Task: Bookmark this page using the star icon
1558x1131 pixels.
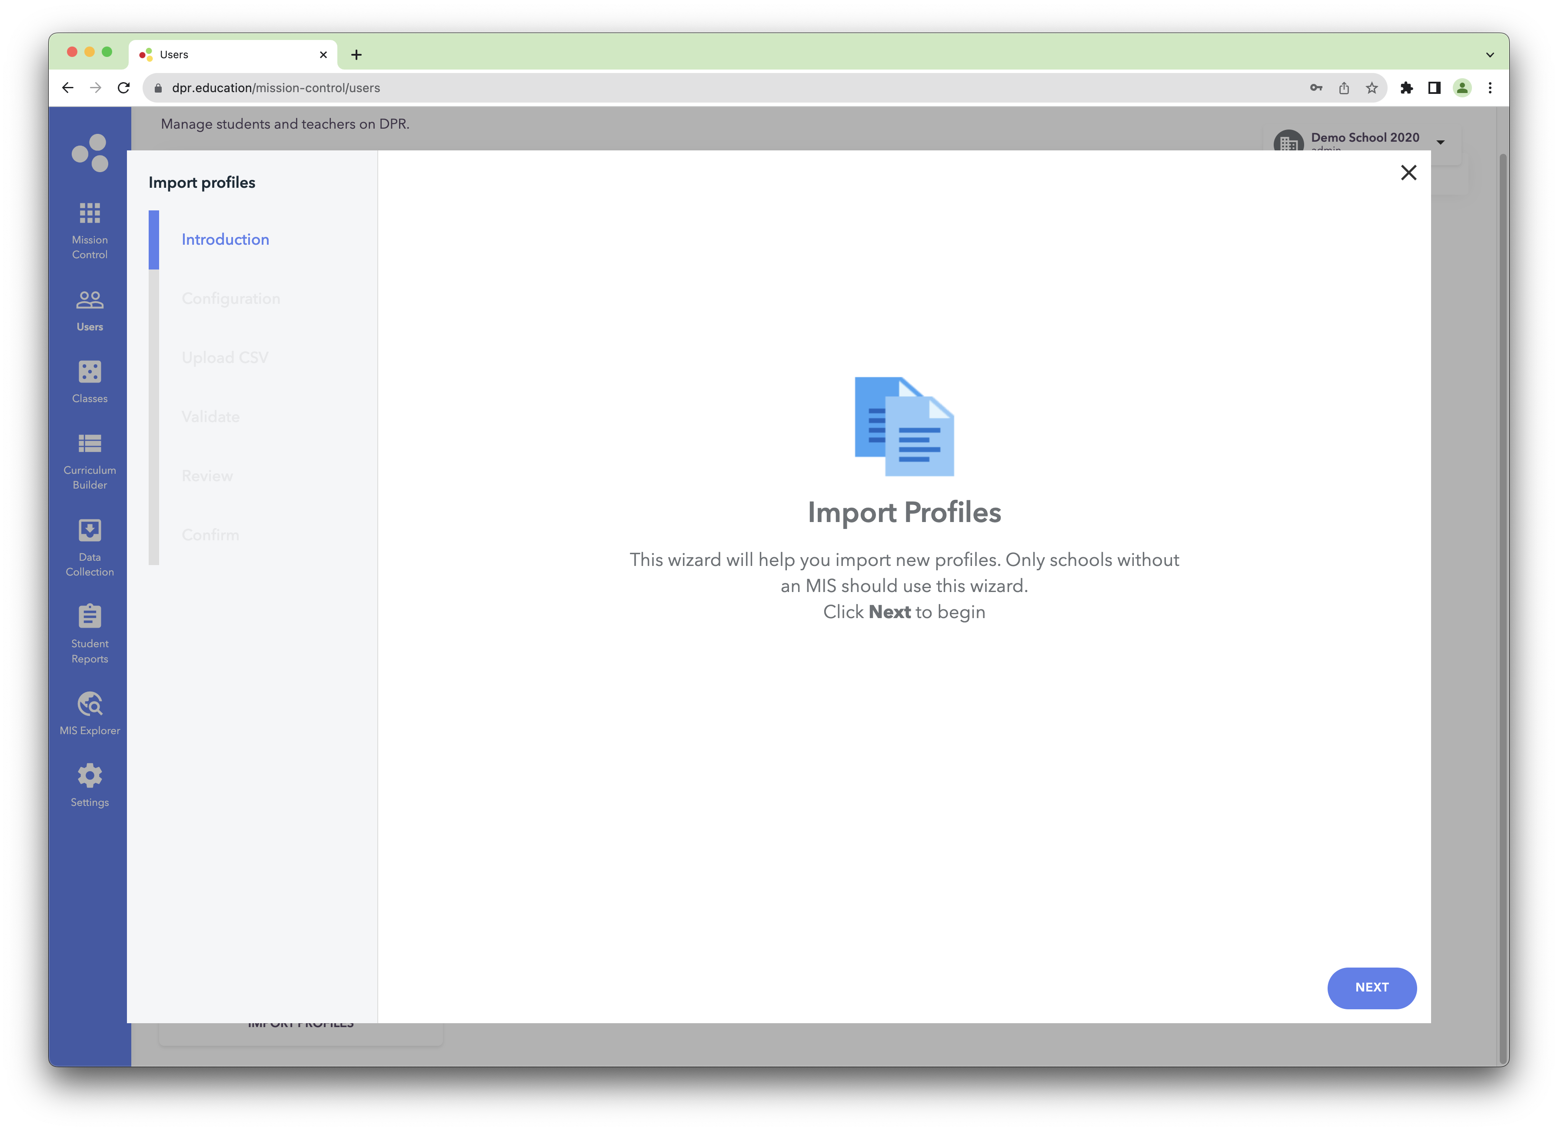Action: [x=1371, y=88]
